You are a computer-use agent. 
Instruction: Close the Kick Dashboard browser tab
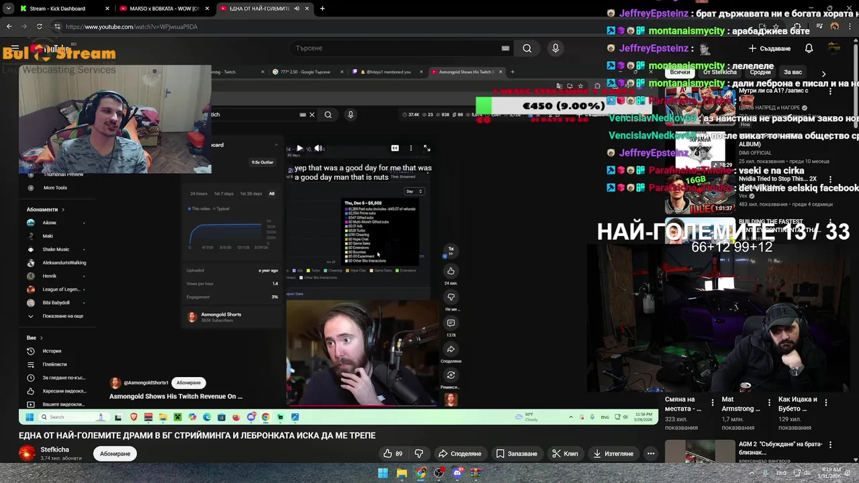click(x=107, y=9)
